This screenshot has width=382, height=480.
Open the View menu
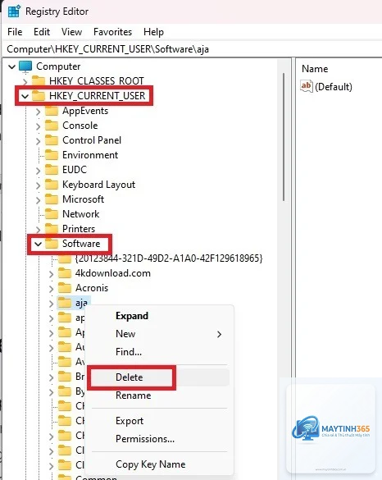point(71,32)
